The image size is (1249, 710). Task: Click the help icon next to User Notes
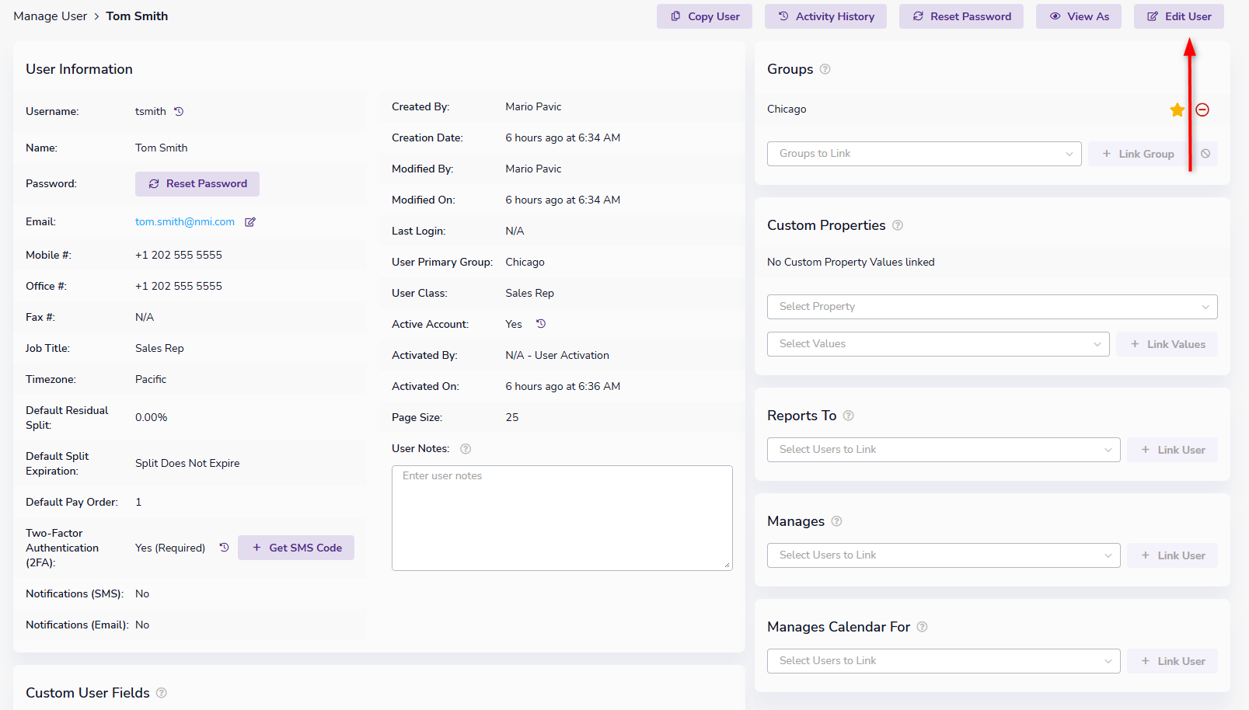coord(466,449)
